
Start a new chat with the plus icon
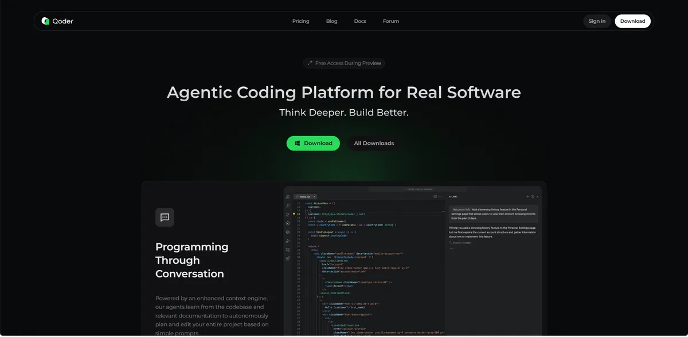528,196
